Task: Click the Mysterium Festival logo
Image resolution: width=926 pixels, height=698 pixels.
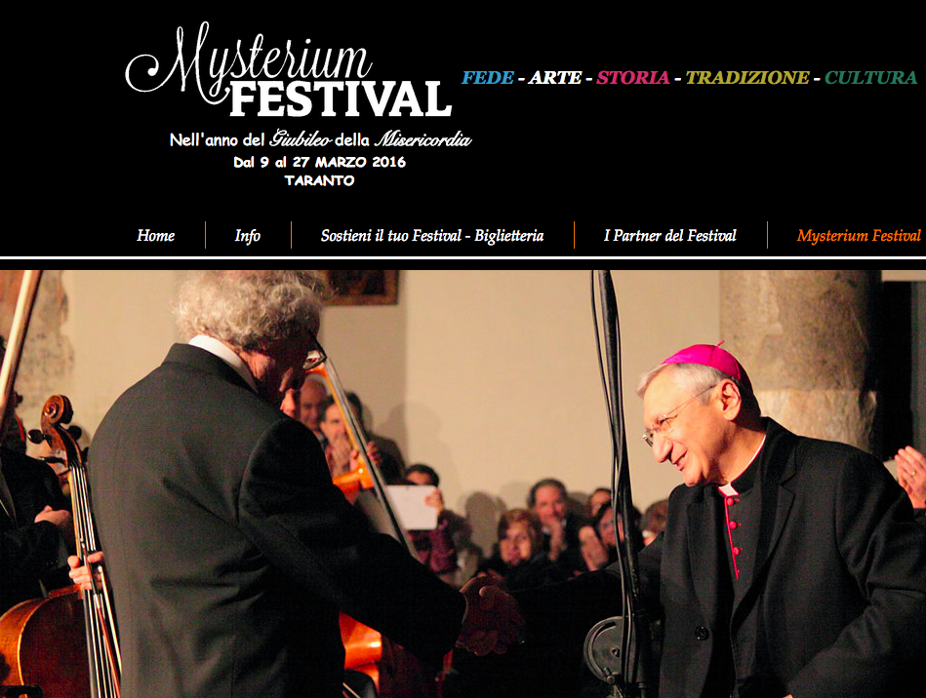Action: (290, 70)
